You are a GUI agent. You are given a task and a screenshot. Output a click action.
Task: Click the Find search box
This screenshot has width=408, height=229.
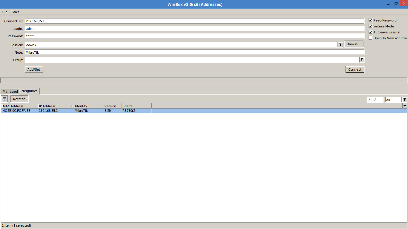[x=375, y=100]
